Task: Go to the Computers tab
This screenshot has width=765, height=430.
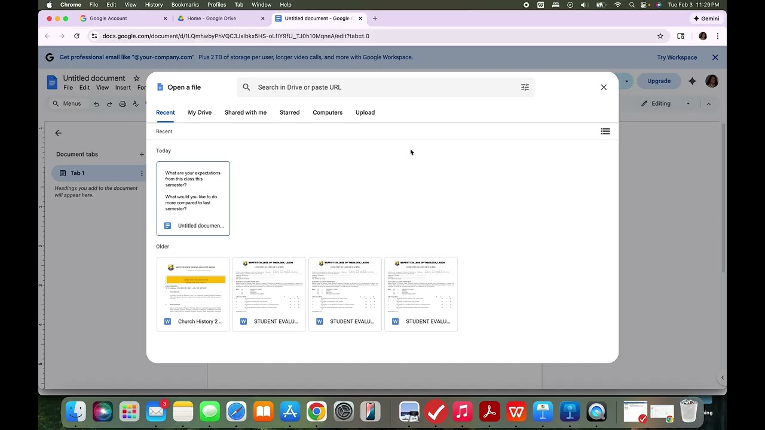Action: point(328,112)
